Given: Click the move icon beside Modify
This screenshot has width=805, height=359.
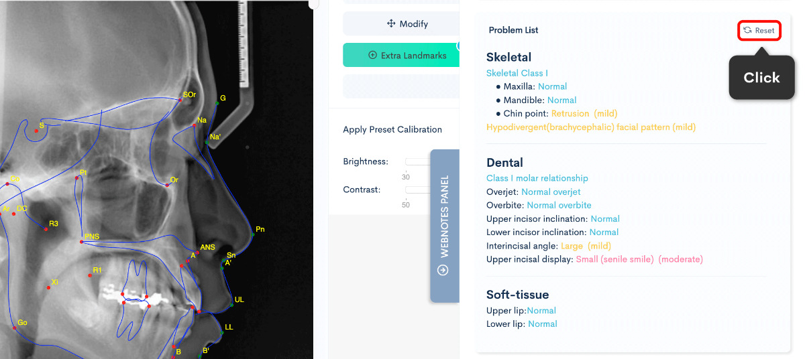Looking at the screenshot, I should point(392,23).
